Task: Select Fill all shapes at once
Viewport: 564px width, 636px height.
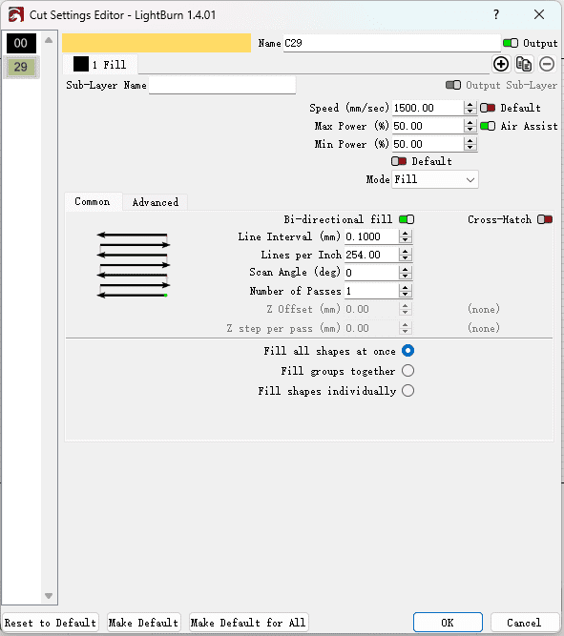Action: click(408, 351)
